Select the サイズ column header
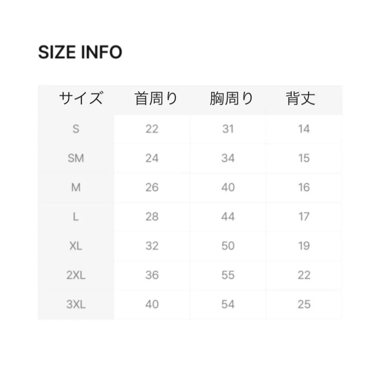The height and width of the screenshot is (372, 380). 81,98
